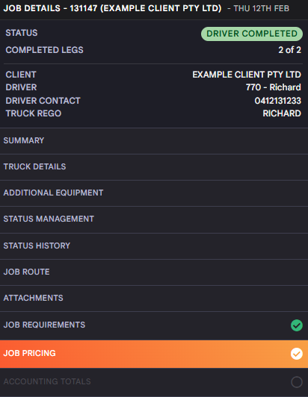Viewport: 308px width, 397px height.
Task: Expand the Additional Equipment section
Action: click(x=154, y=193)
